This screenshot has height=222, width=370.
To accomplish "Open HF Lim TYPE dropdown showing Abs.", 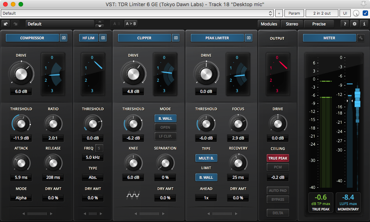I will tap(93, 177).
